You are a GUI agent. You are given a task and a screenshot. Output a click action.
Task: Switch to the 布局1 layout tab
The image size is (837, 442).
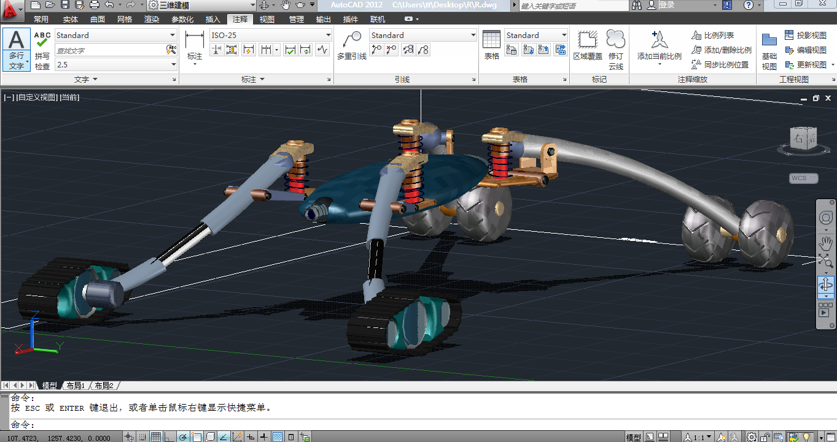(x=76, y=386)
